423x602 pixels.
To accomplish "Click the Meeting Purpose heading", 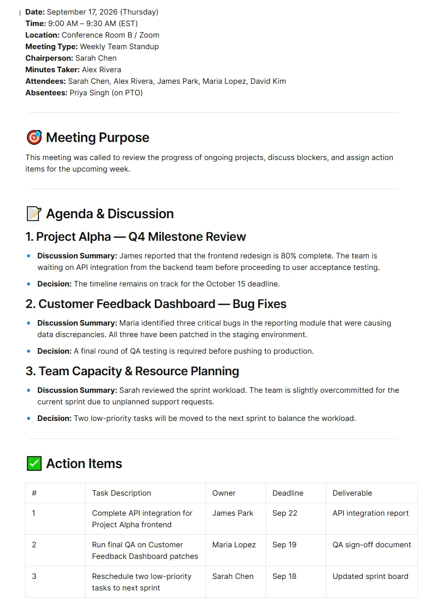I will point(98,137).
